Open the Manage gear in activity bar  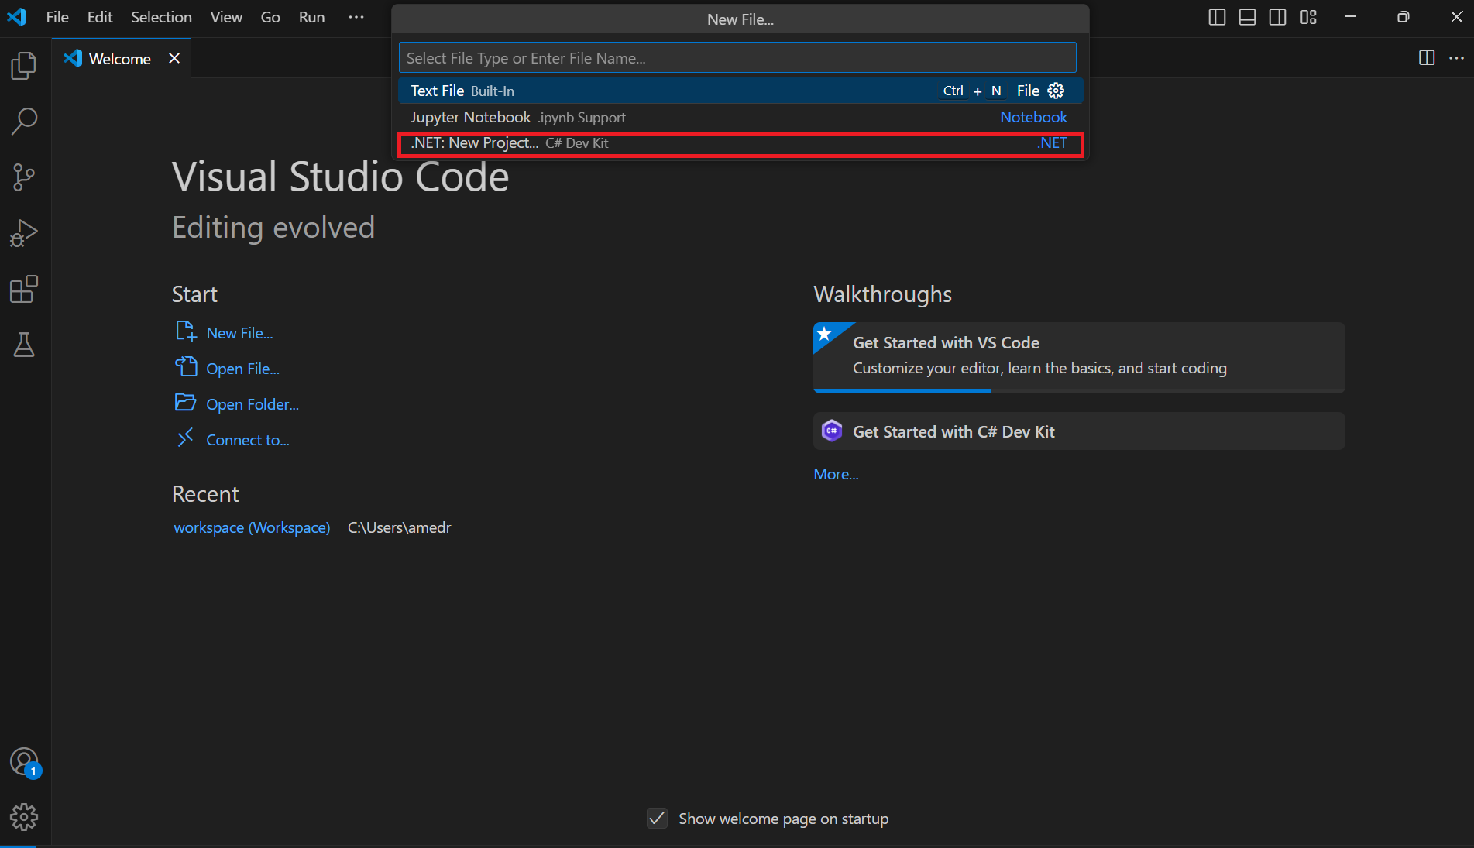pos(24,817)
